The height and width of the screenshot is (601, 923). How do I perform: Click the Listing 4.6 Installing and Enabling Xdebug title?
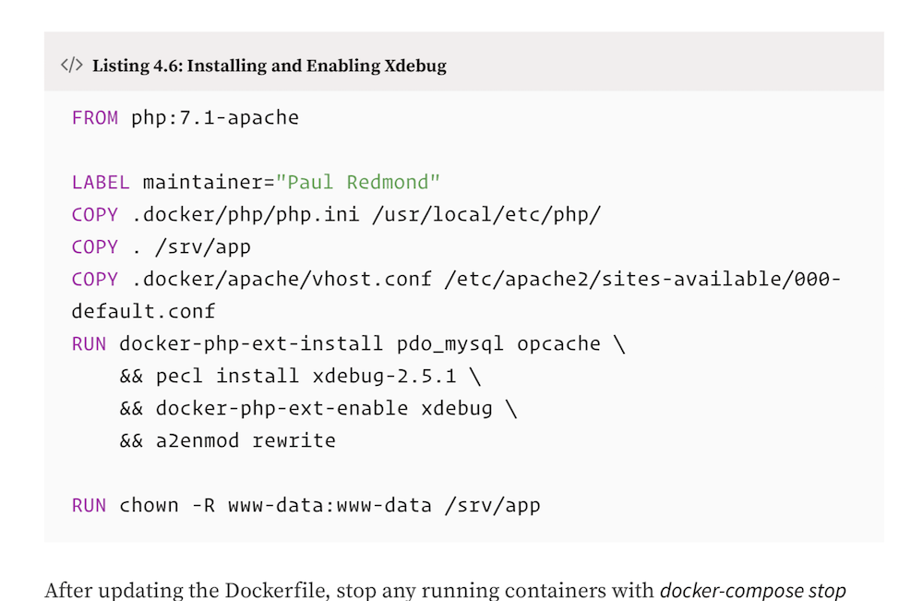(269, 66)
